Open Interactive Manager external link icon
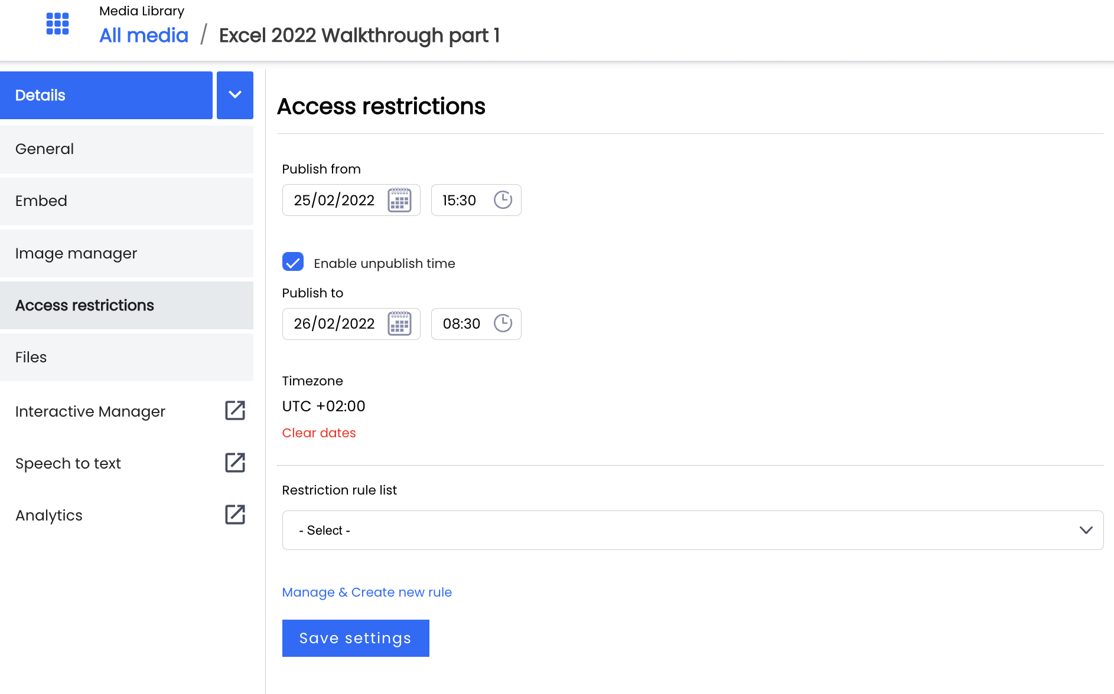Image resolution: width=1114 pixels, height=694 pixels. pyautogui.click(x=235, y=411)
